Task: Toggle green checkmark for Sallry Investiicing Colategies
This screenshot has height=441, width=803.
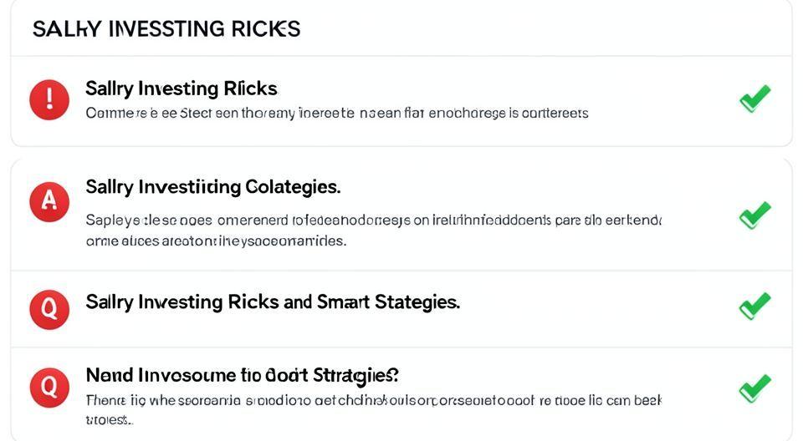Action: coord(754,215)
